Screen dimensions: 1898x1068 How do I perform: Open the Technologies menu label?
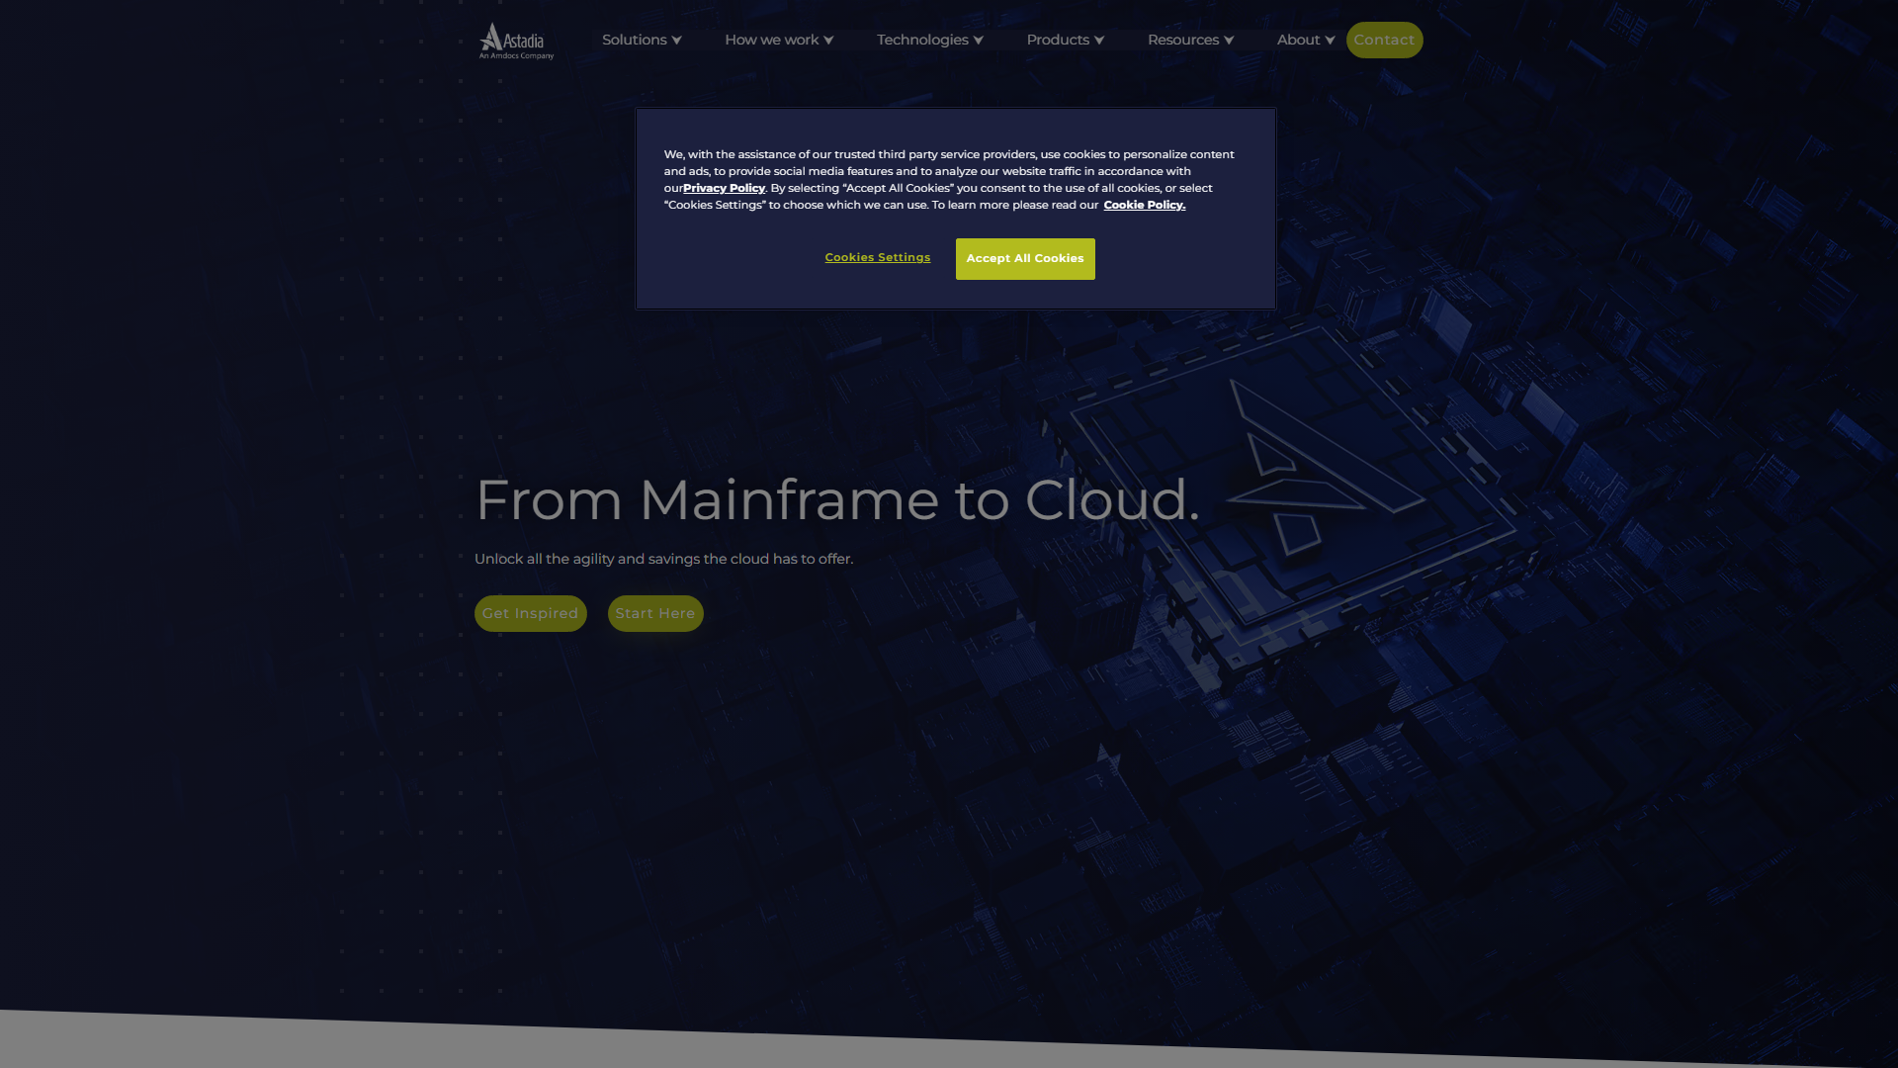coord(921,40)
